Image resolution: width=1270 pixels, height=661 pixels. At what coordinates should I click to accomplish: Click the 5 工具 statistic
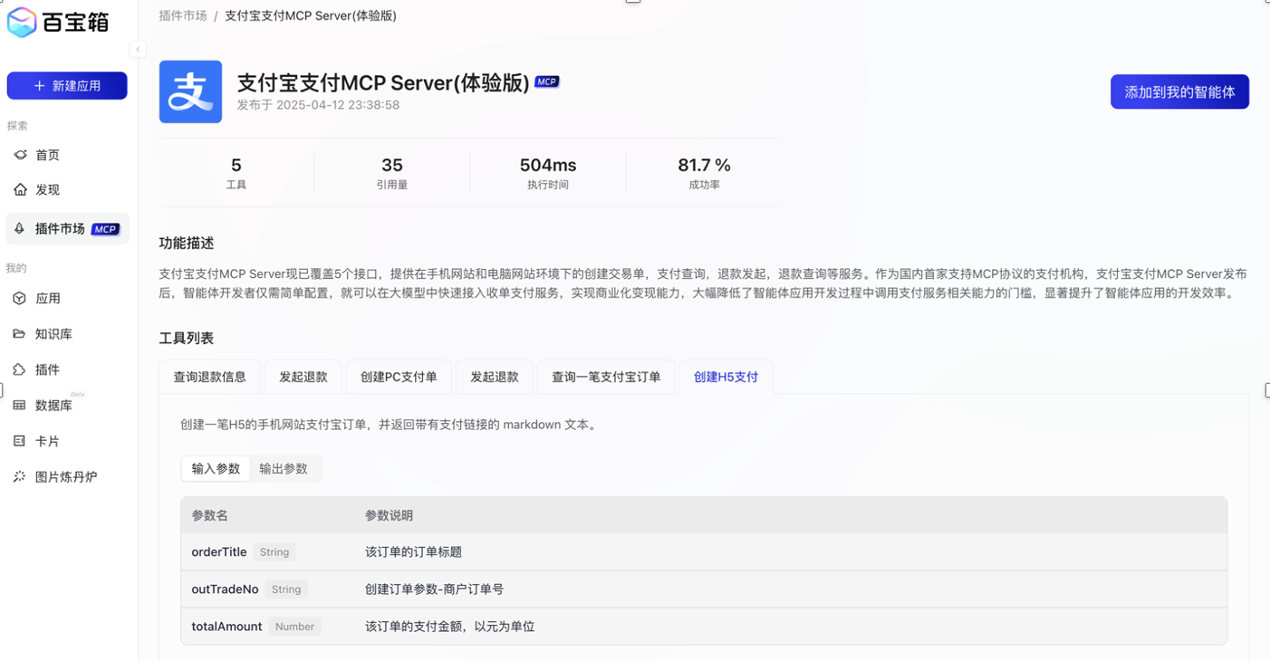[236, 172]
